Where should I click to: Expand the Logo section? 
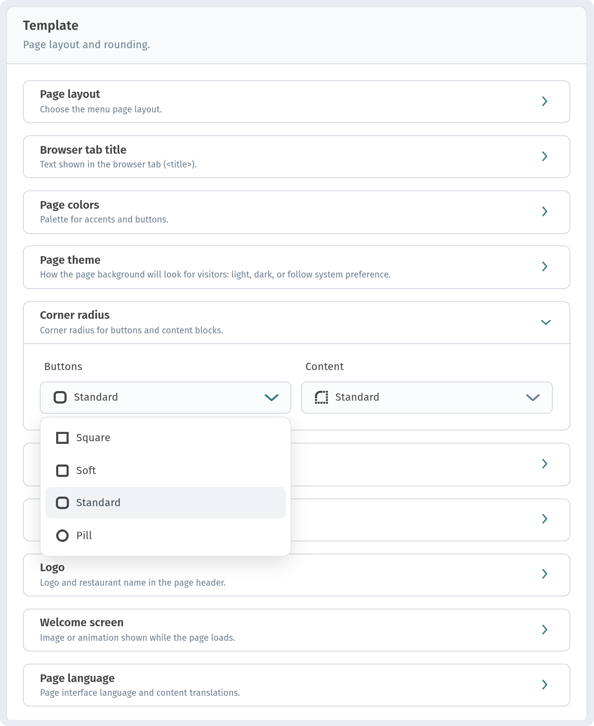point(297,575)
